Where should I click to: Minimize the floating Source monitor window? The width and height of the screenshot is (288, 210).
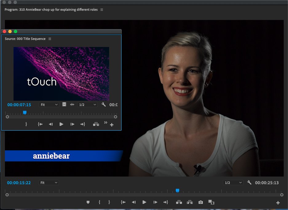[10, 32]
